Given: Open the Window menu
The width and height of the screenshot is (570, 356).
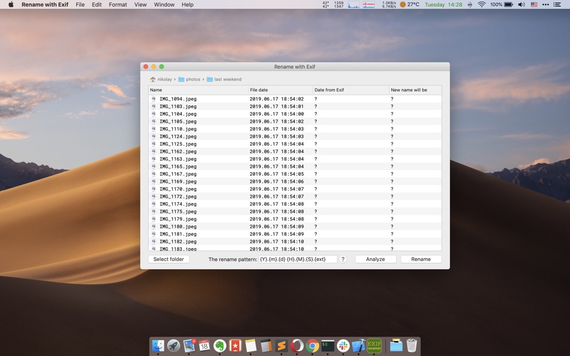Looking at the screenshot, I should coord(164,4).
